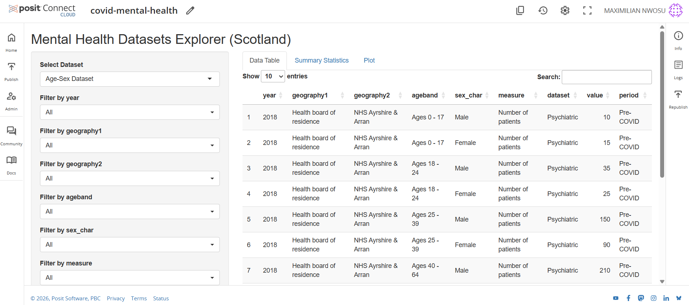Image resolution: width=689 pixels, height=305 pixels.
Task: Change the Show entries count dropdown
Action: [274, 76]
